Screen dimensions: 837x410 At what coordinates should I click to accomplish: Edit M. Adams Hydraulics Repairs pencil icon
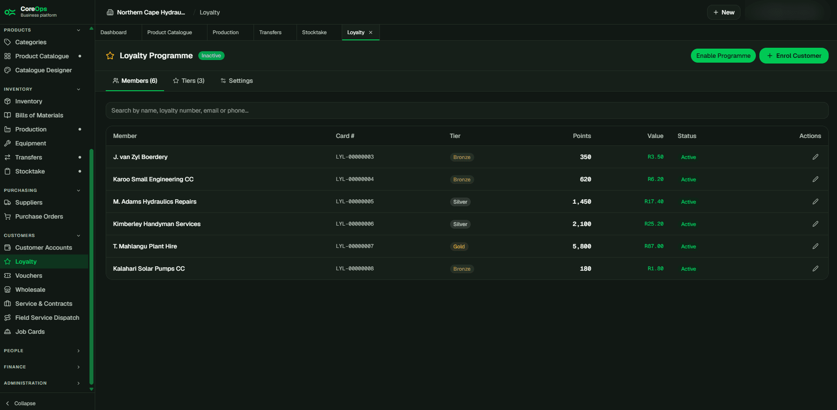[816, 201]
